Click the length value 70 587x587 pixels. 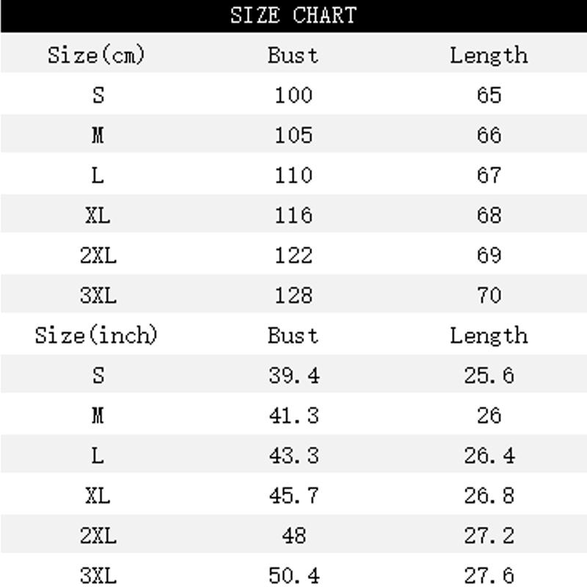pos(488,295)
